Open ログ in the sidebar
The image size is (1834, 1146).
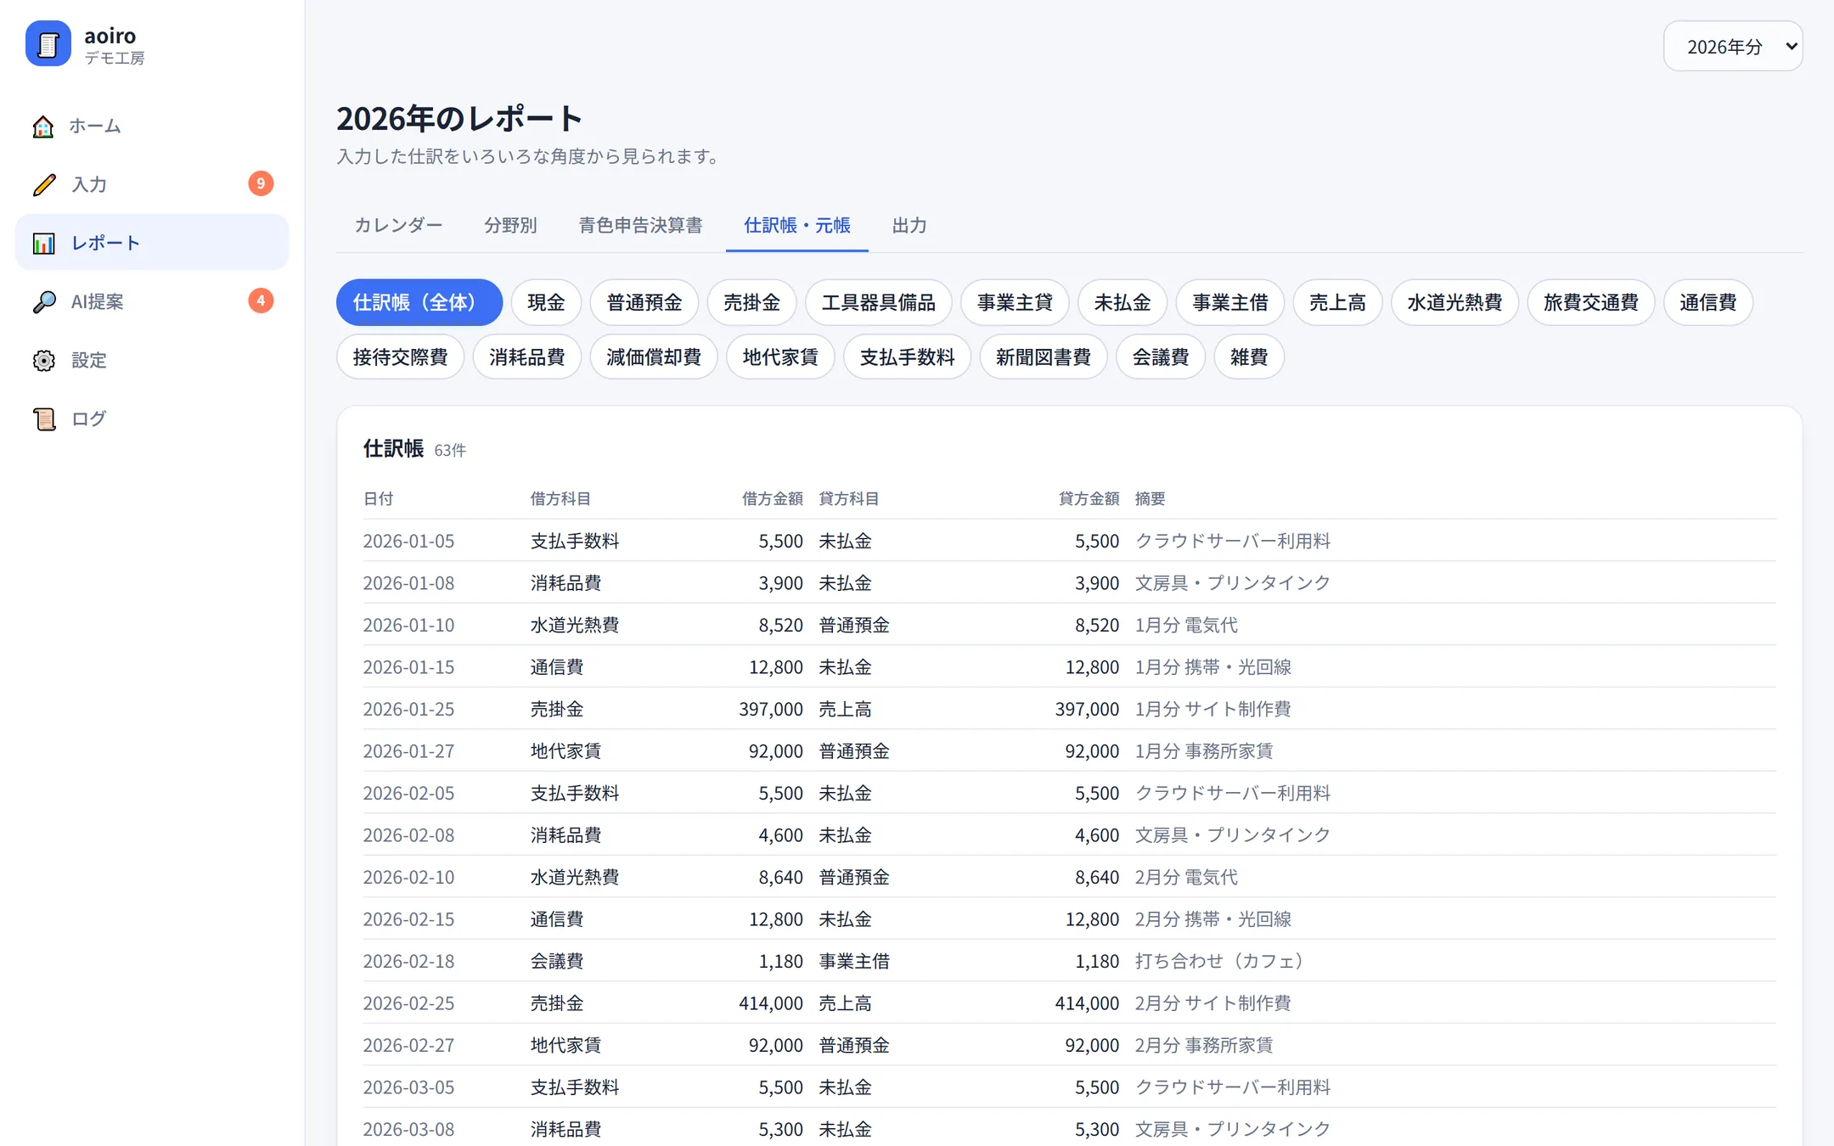pyautogui.click(x=152, y=419)
